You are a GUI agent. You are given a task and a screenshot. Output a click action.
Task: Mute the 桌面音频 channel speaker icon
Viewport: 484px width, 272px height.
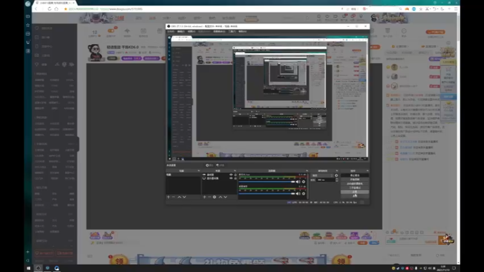[298, 193]
